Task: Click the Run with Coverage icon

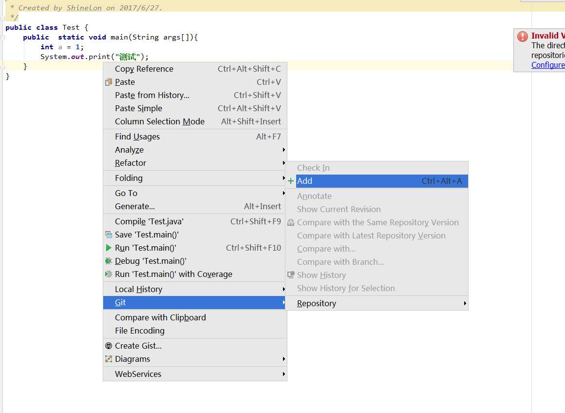Action: [x=109, y=274]
